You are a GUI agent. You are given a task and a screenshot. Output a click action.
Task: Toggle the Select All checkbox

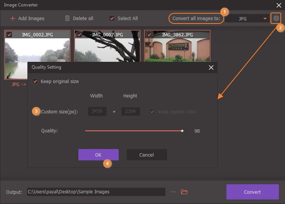112,18
